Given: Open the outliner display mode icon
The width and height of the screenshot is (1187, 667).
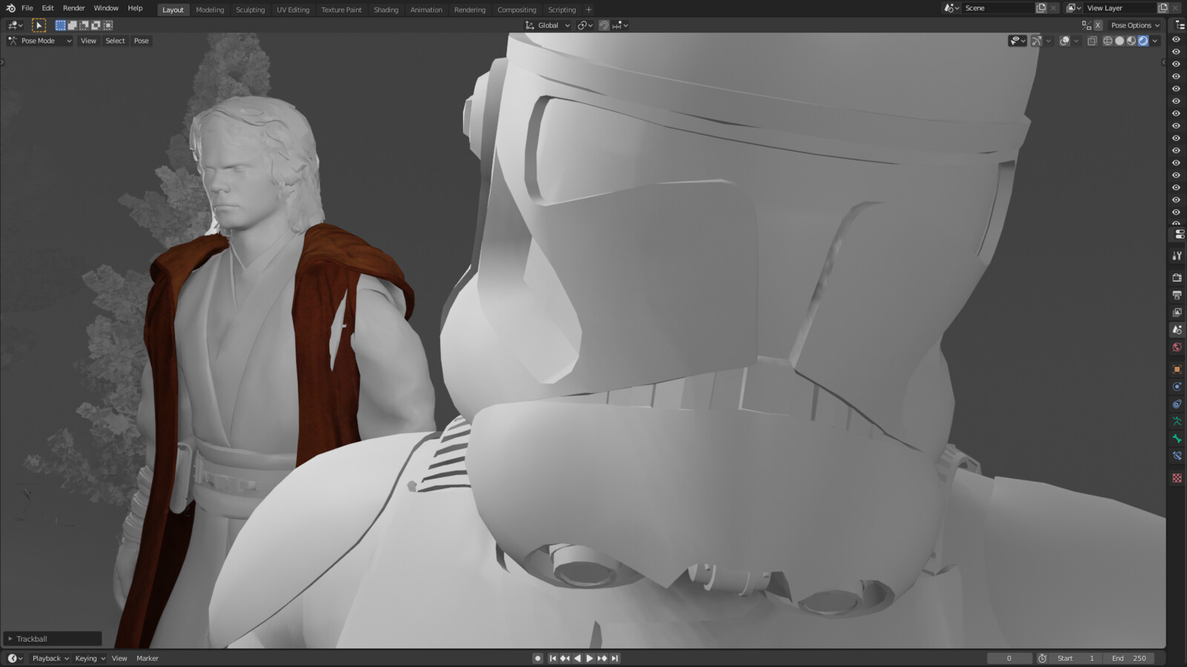Looking at the screenshot, I should 1179,25.
